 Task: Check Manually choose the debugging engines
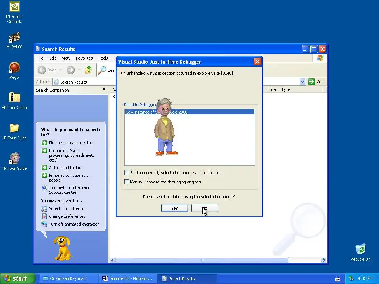pos(127,182)
